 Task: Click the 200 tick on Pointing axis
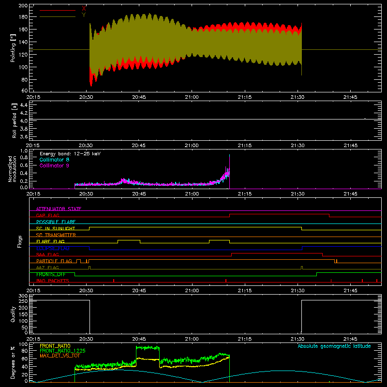pos(23,5)
